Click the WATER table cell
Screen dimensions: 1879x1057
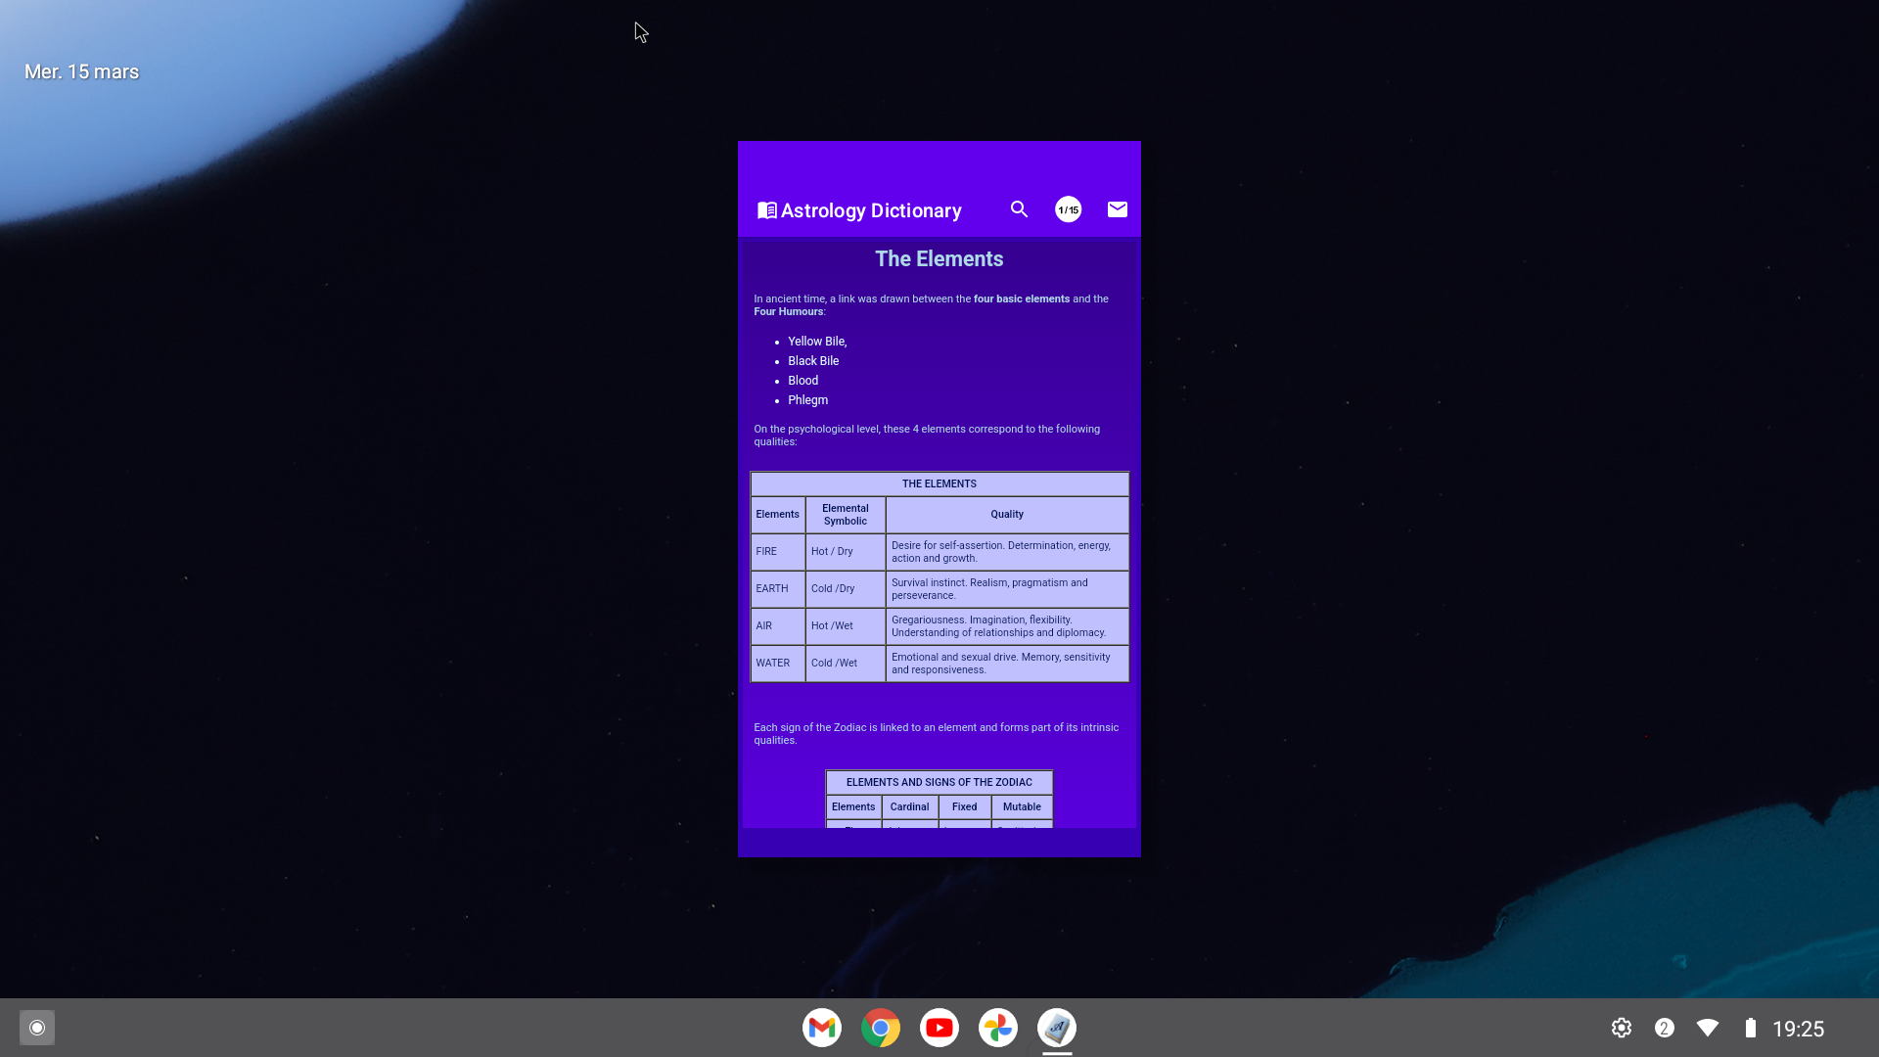coord(778,664)
